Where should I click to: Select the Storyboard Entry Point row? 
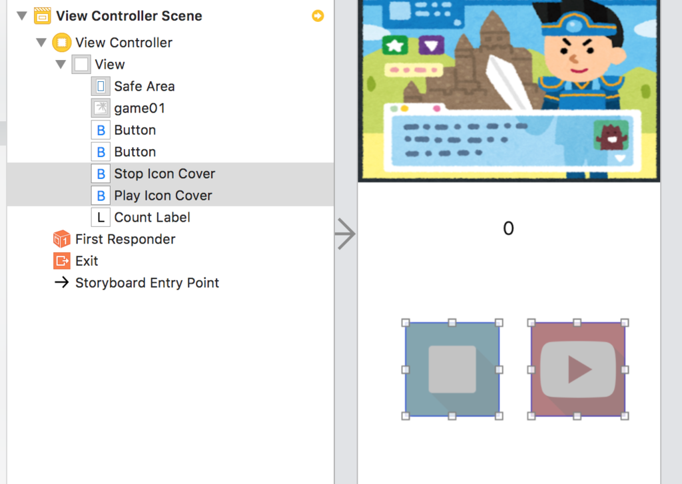point(170,283)
